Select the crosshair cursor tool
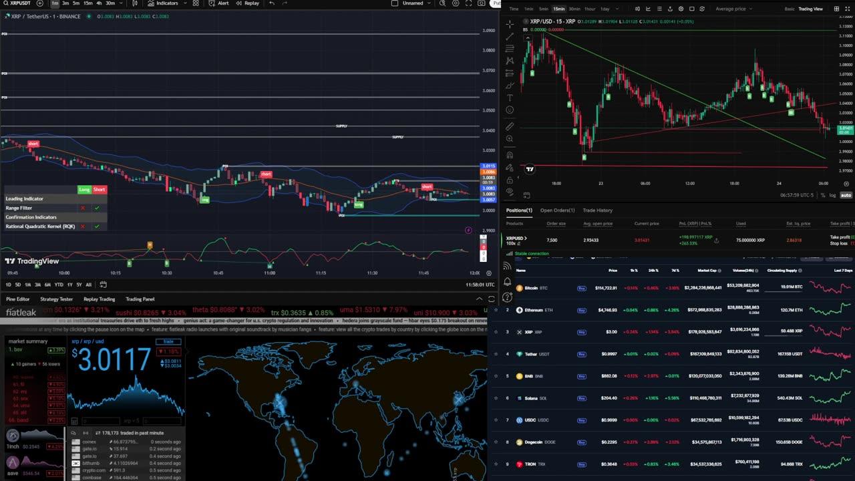This screenshot has width=855, height=481. pyautogui.click(x=510, y=24)
